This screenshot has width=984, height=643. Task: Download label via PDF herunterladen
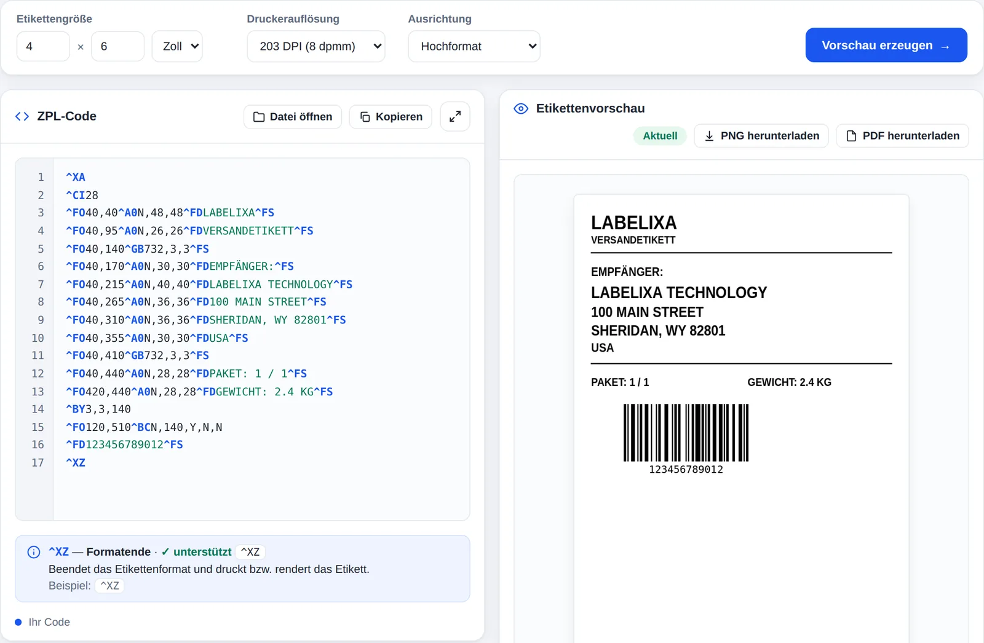902,136
